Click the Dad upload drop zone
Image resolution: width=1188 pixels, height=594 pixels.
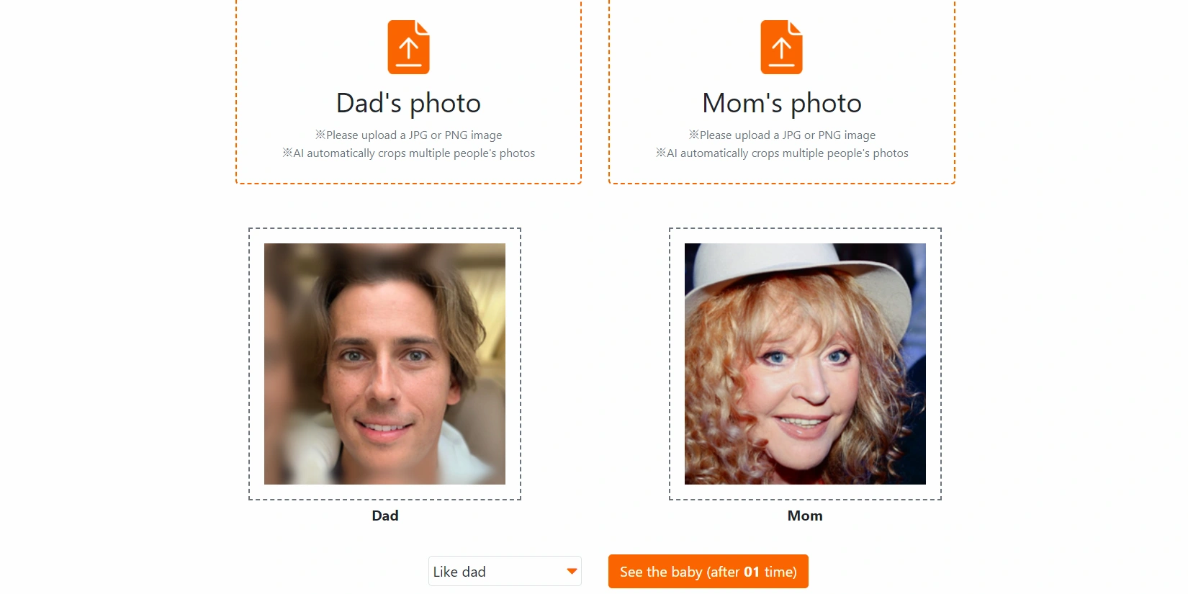tap(408, 91)
